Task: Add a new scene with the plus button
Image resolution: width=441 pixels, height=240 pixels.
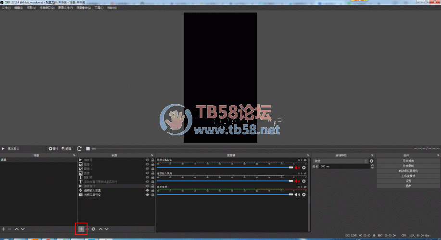Action: click(3, 229)
